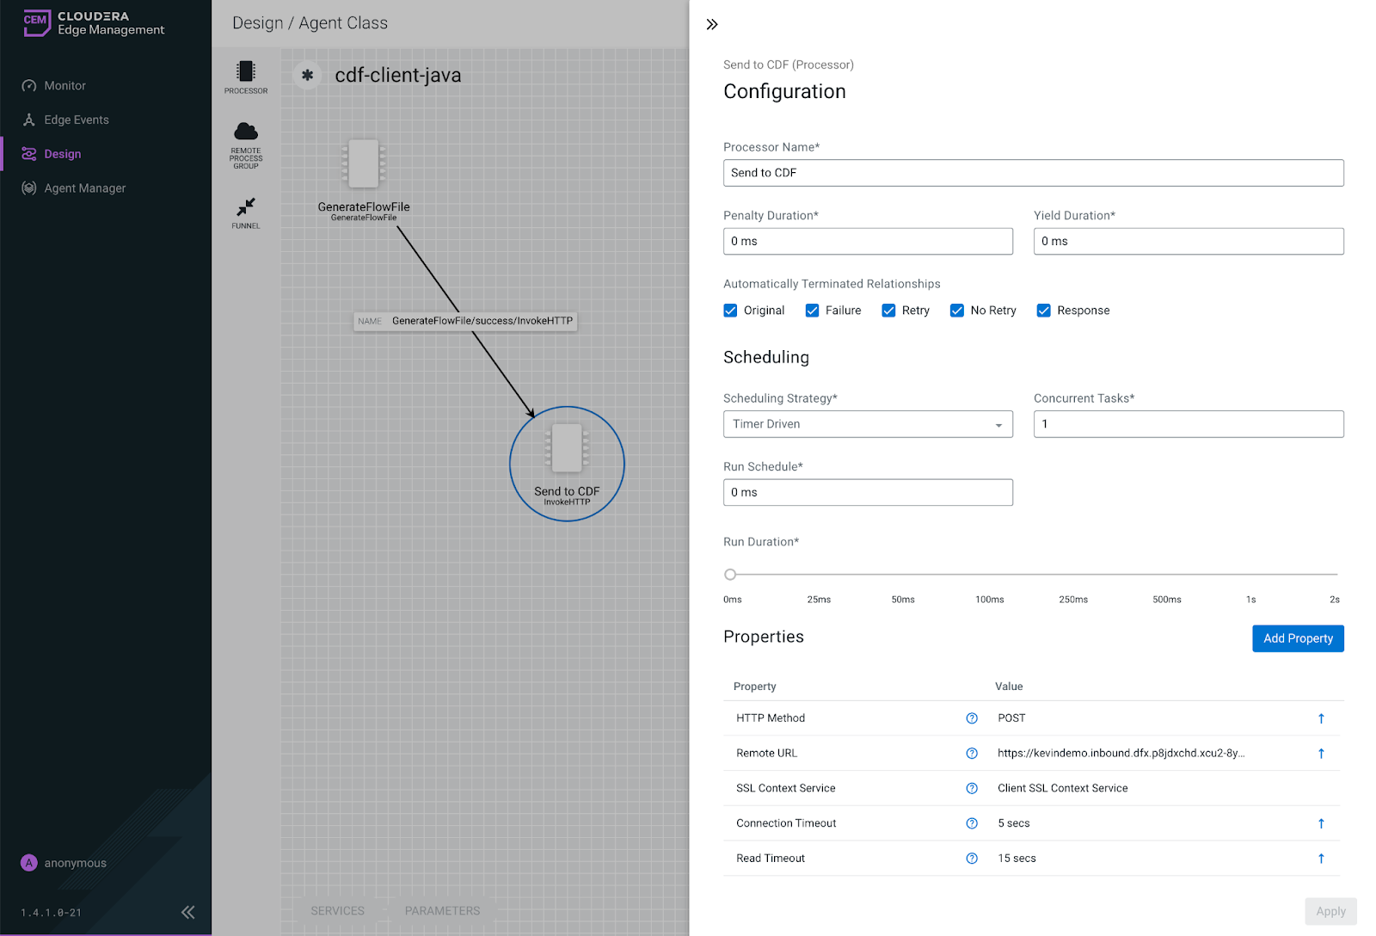
Task: Click the Run Duration slider handle
Action: [x=730, y=575]
